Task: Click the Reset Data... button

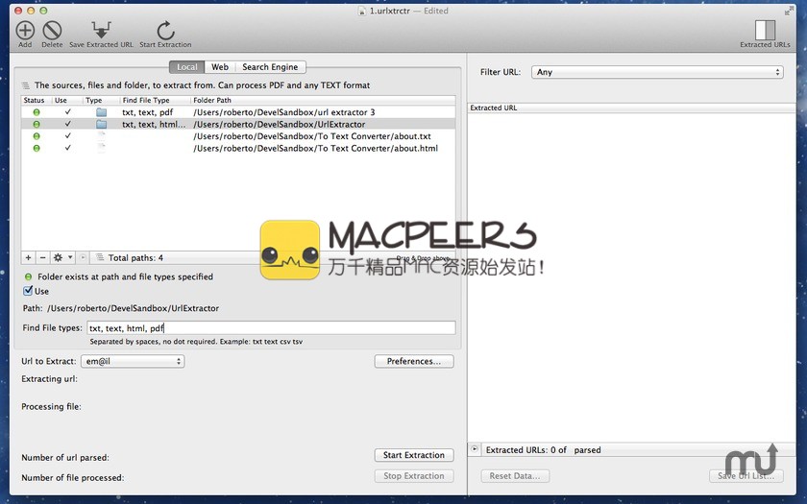Action: pyautogui.click(x=515, y=476)
